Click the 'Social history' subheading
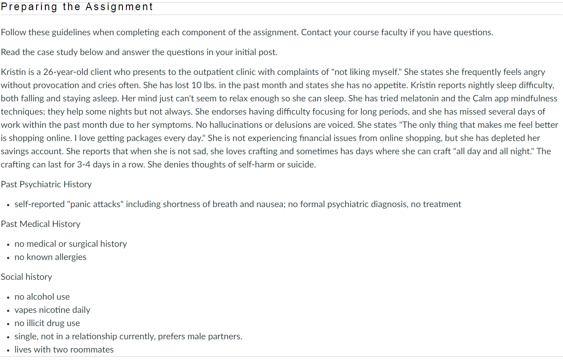Image resolution: width=563 pixels, height=360 pixels. click(26, 277)
